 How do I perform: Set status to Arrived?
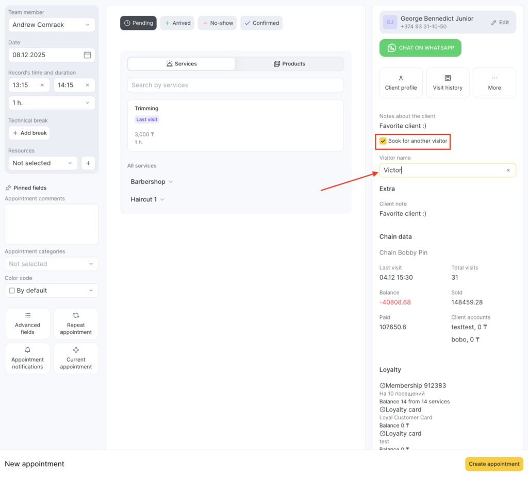[177, 23]
